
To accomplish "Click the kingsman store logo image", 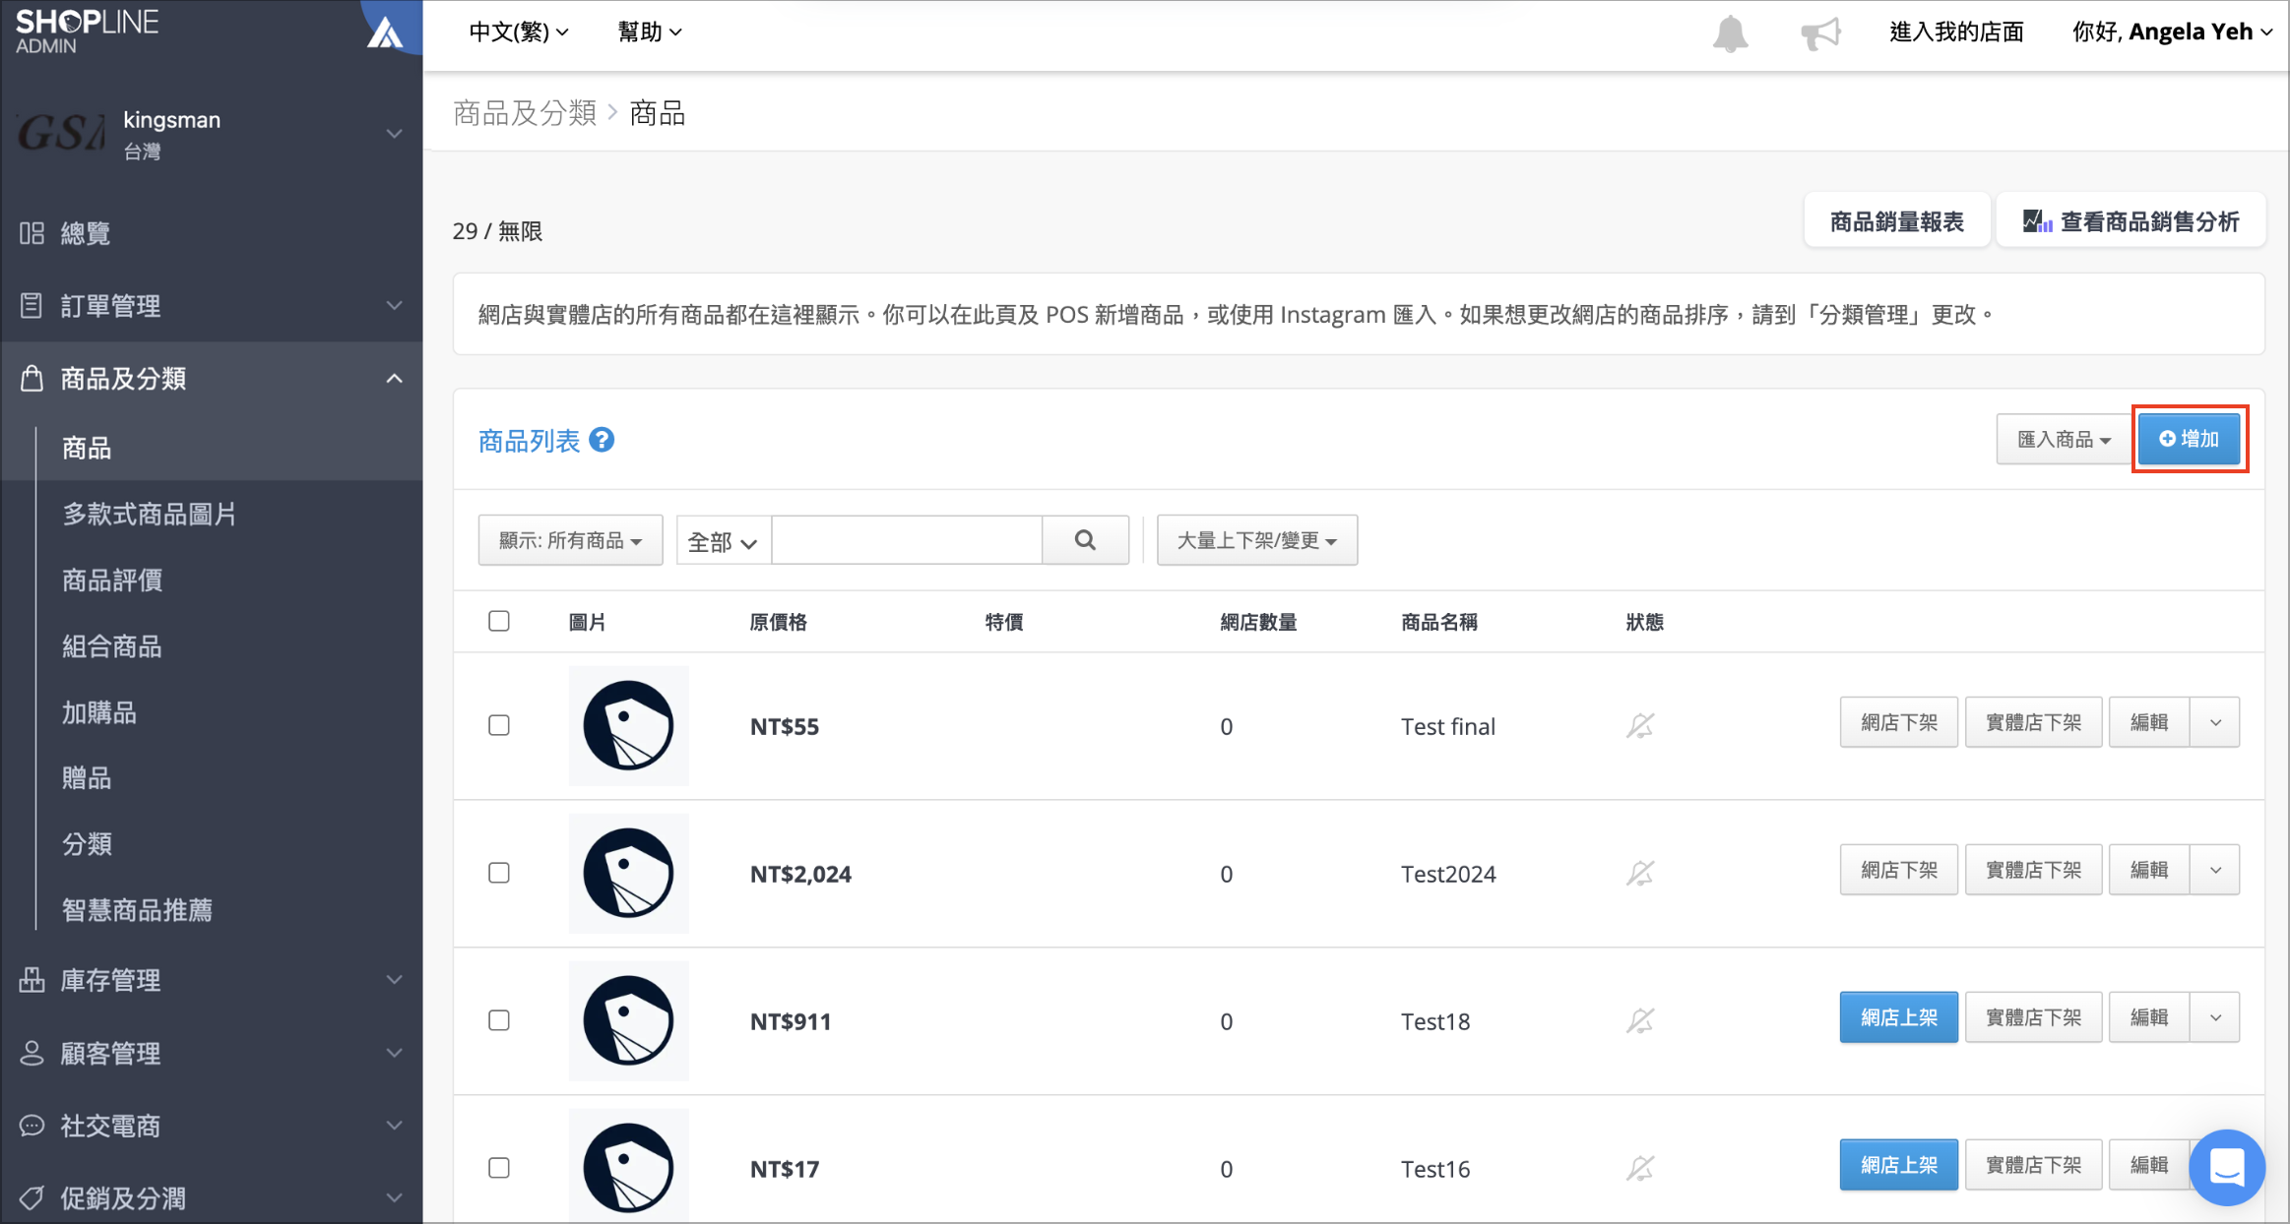I will tap(61, 133).
